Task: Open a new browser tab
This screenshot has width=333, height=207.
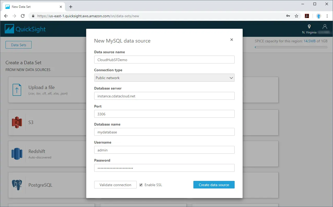Action: tap(70, 7)
